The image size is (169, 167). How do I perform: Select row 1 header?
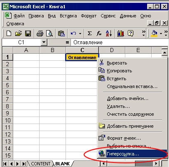[7, 57]
